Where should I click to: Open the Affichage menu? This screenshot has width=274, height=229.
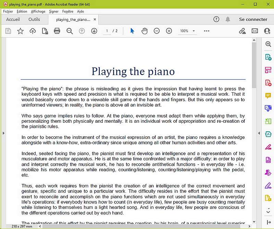pos(38,11)
